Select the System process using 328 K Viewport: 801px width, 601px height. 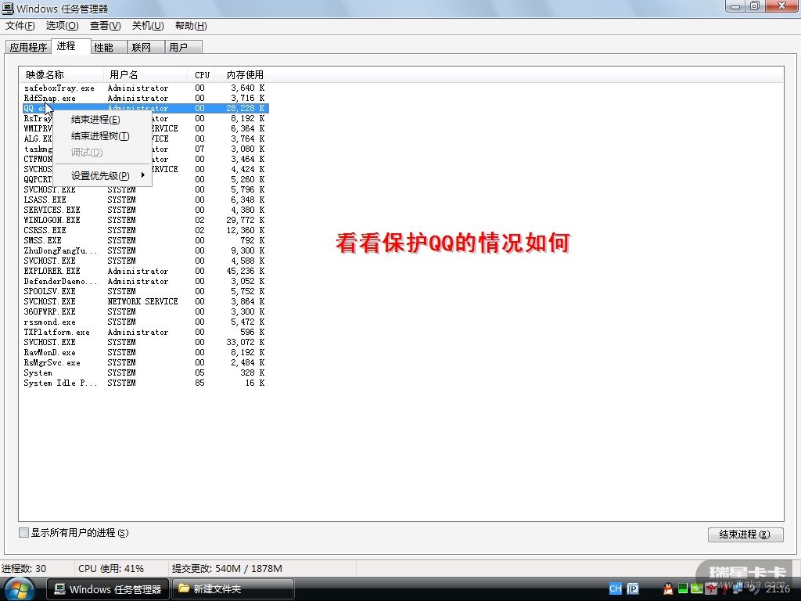point(145,373)
